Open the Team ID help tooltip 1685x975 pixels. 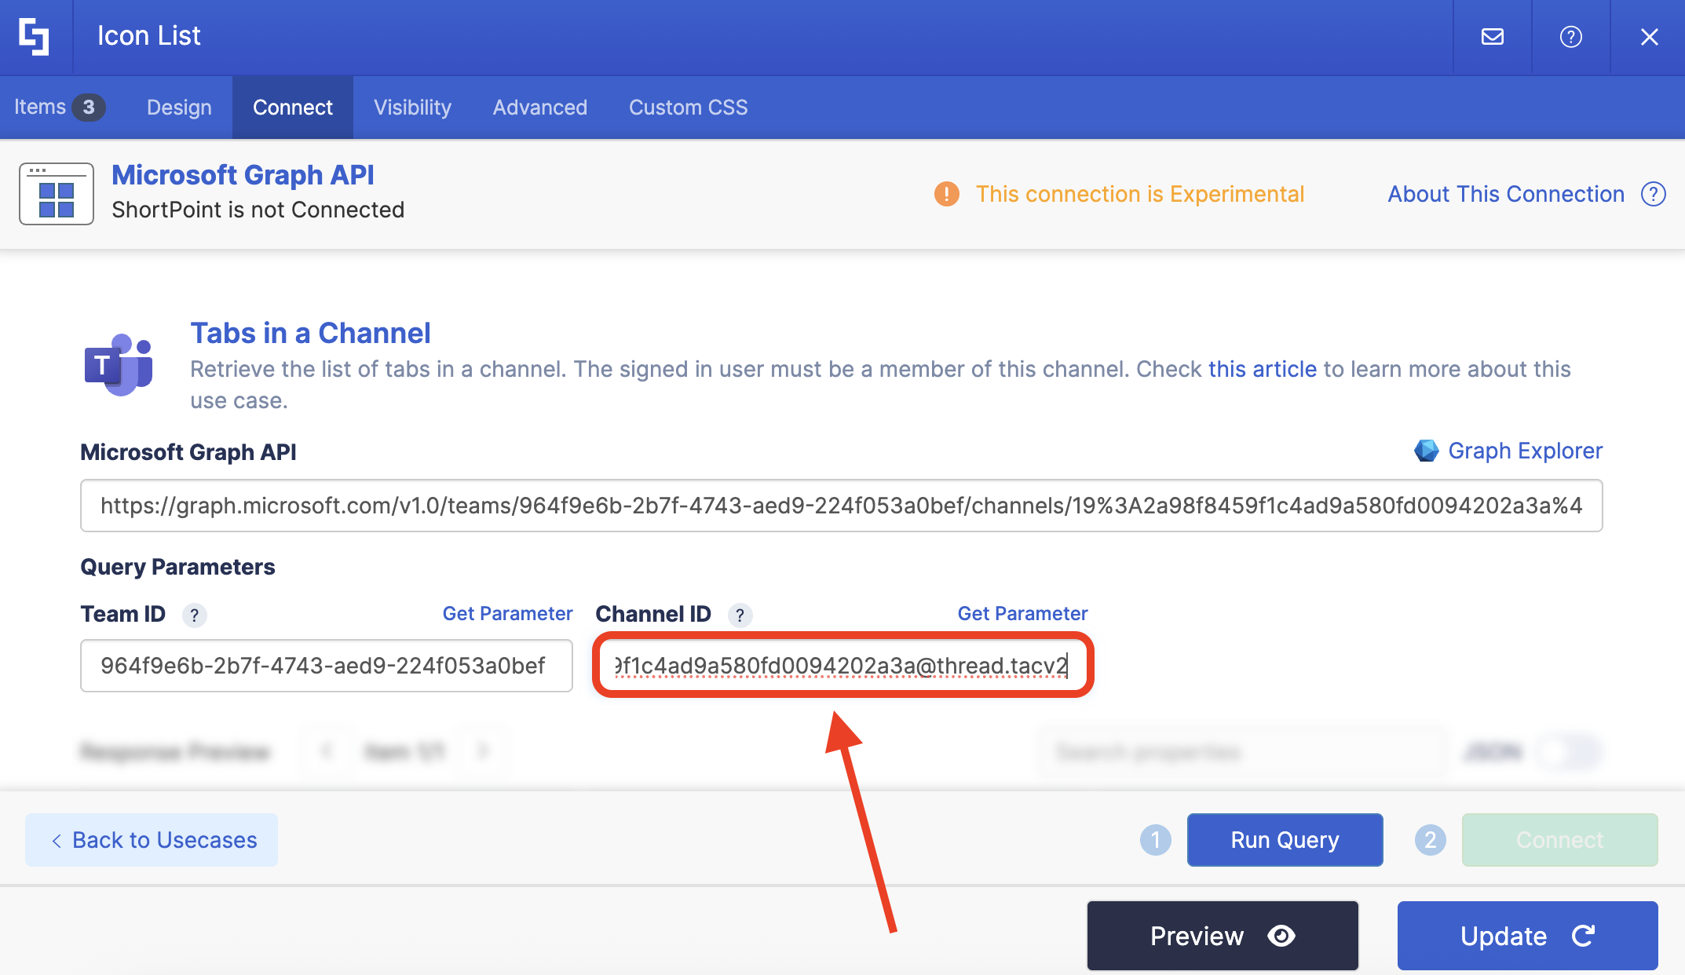pos(195,615)
